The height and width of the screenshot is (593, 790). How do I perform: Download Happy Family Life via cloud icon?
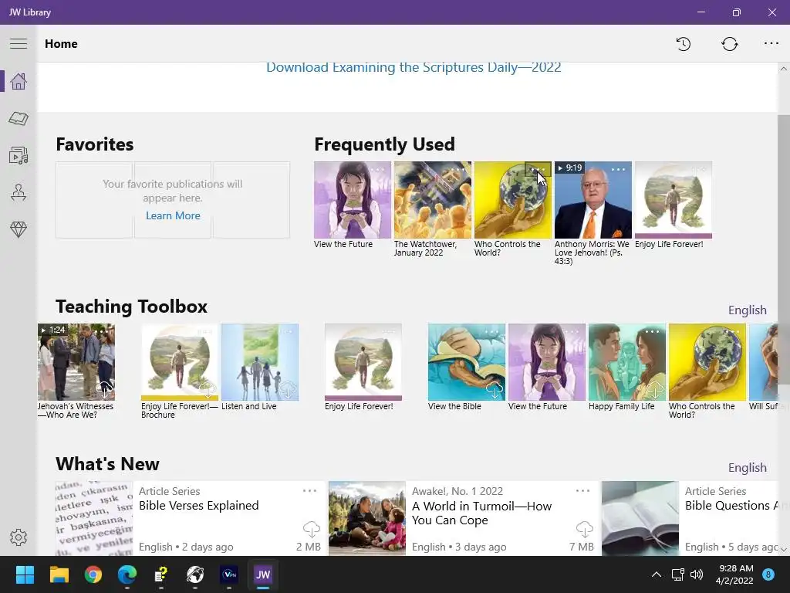pyautogui.click(x=654, y=390)
